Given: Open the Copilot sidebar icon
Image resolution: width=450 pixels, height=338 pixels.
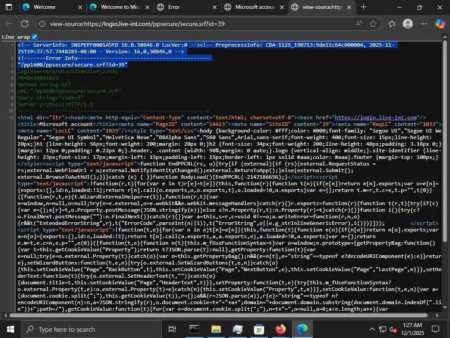Looking at the screenshot, I should [440, 24].
